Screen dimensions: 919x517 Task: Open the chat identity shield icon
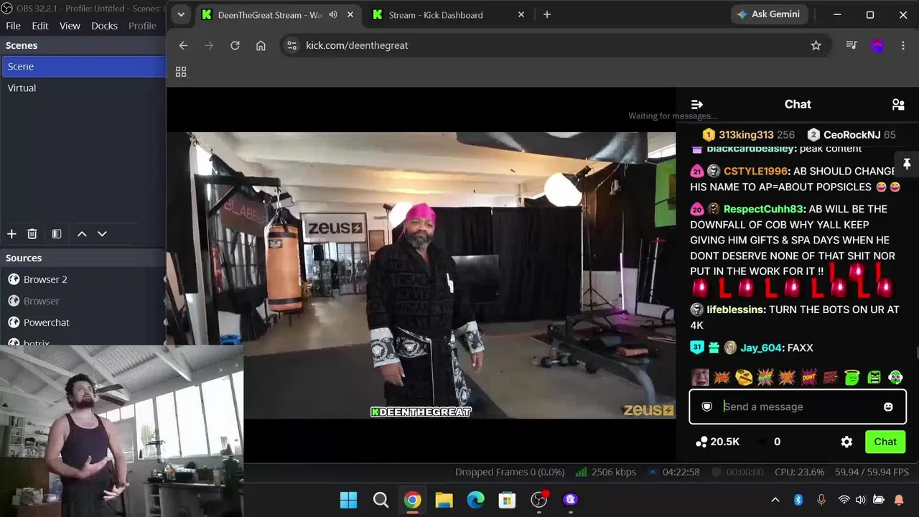[x=707, y=406]
